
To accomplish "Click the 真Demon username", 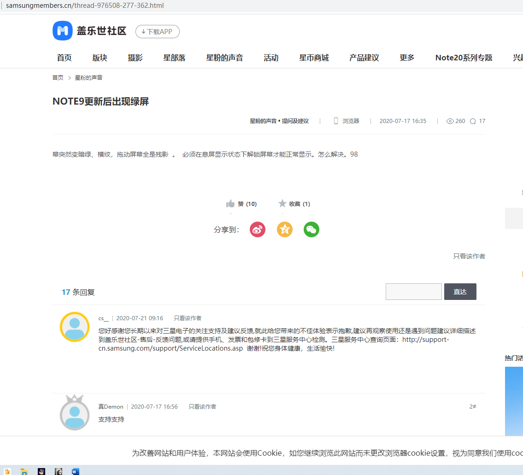I will tap(111, 407).
